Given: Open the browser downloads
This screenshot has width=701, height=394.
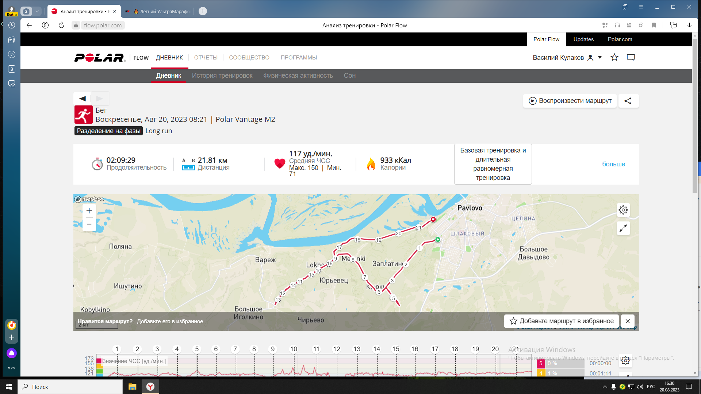Looking at the screenshot, I should click(x=689, y=25).
